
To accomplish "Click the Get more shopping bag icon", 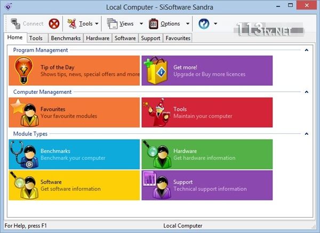I will [x=156, y=70].
